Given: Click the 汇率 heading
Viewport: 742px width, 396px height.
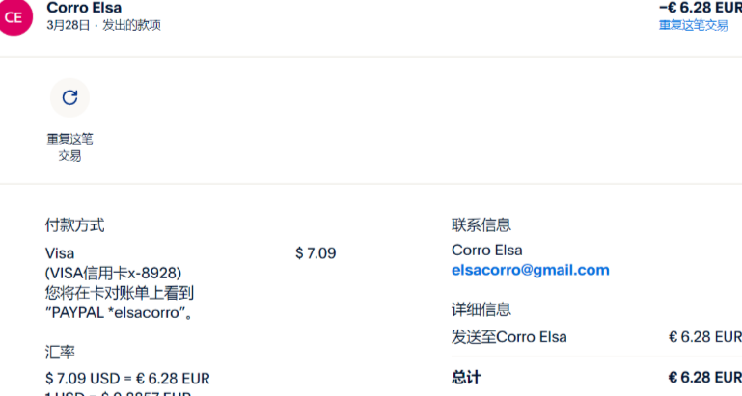Looking at the screenshot, I should pos(60,353).
